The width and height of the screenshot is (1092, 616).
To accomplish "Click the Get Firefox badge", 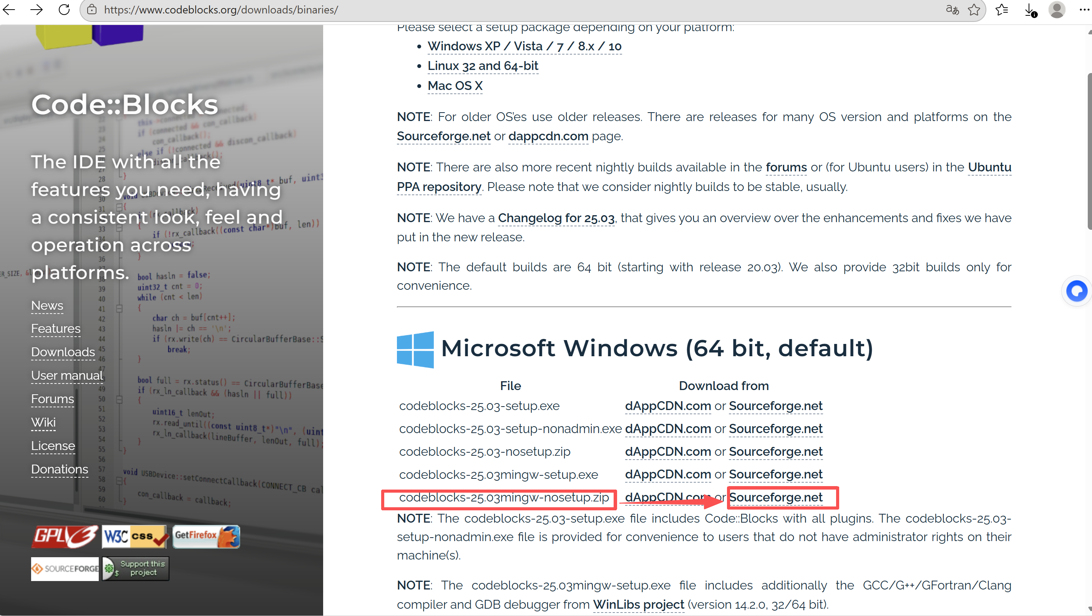I will tap(206, 537).
